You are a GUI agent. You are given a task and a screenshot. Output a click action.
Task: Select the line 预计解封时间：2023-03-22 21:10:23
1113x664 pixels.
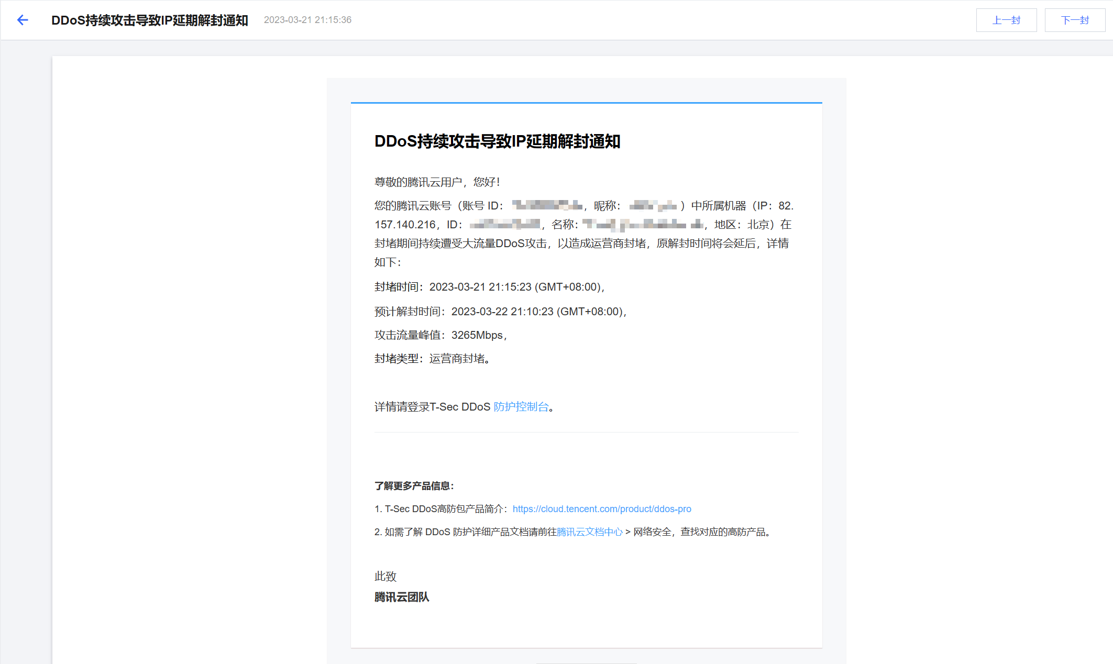pos(501,312)
